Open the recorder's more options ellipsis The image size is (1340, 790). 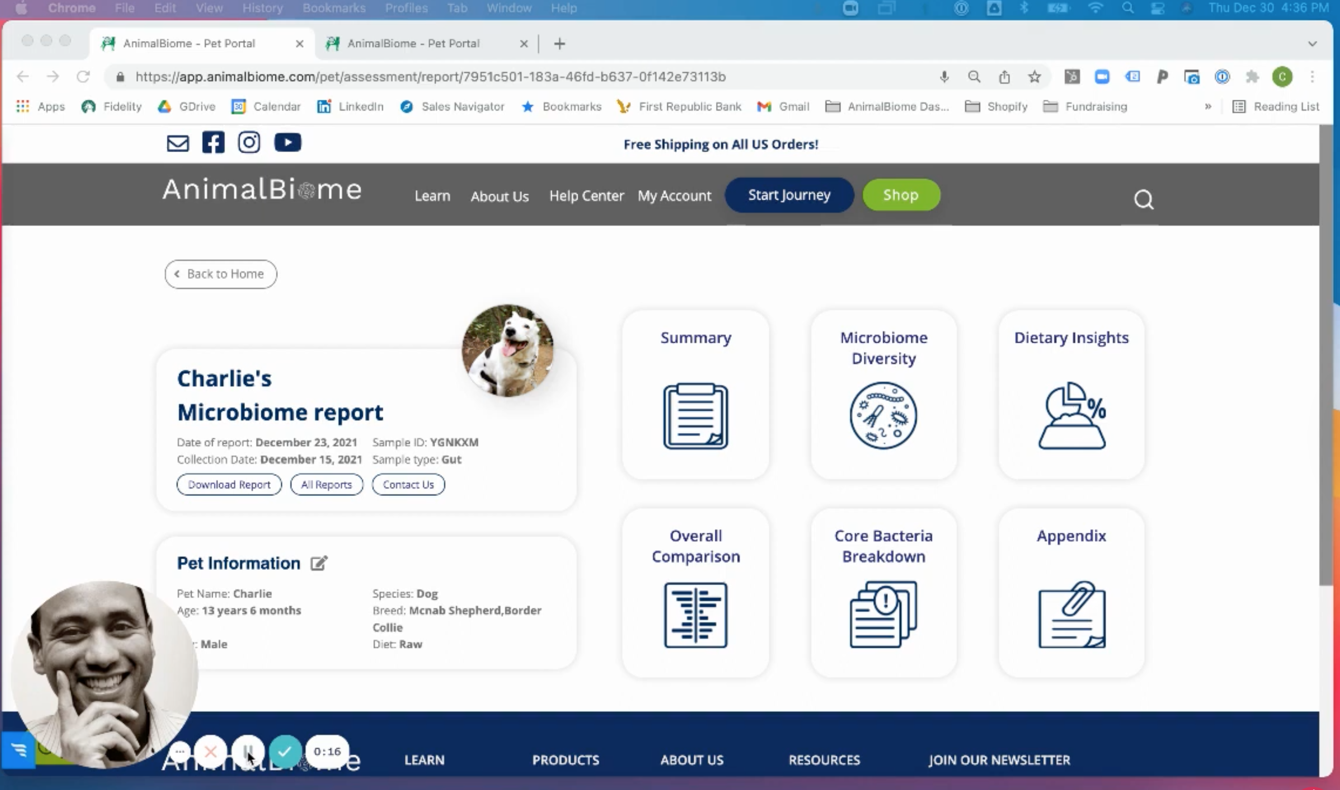pos(180,751)
